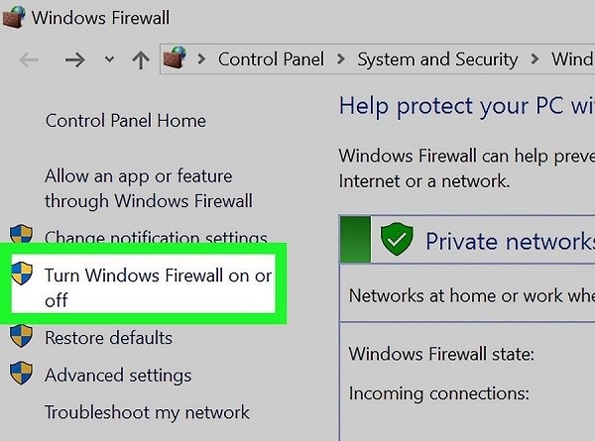Click the Windows Firewall title bar icon

click(x=15, y=18)
